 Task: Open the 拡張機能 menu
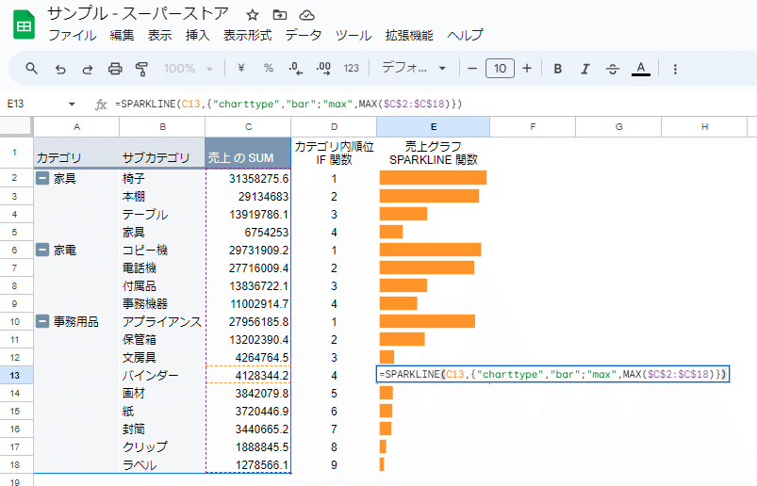[x=409, y=35]
